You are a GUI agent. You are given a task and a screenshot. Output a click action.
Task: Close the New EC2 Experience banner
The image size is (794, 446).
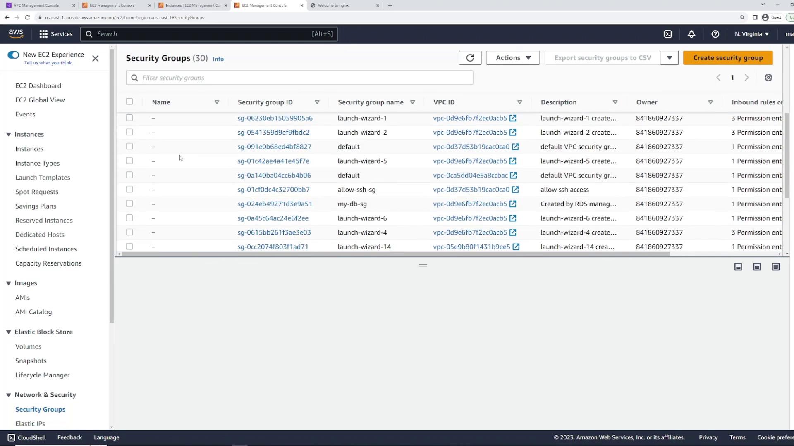95,59
